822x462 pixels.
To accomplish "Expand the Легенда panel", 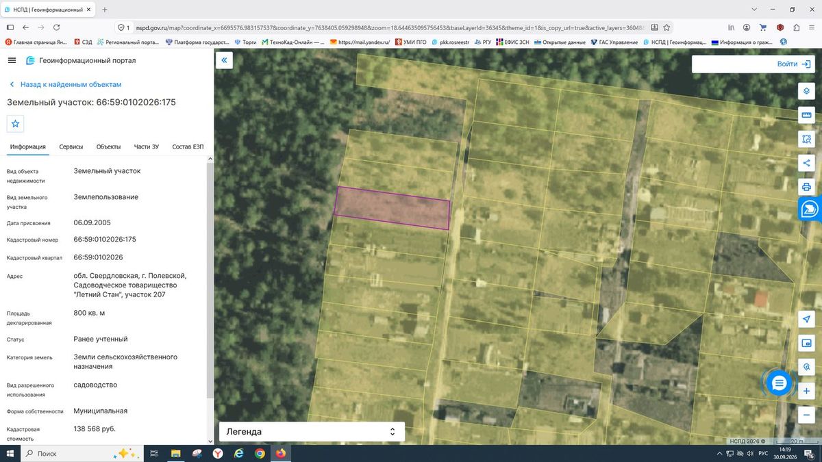I will pyautogui.click(x=312, y=432).
